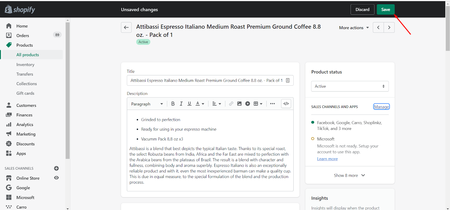The height and width of the screenshot is (210, 450).
Task: Expand Show 8 more sales channels
Action: (x=349, y=175)
